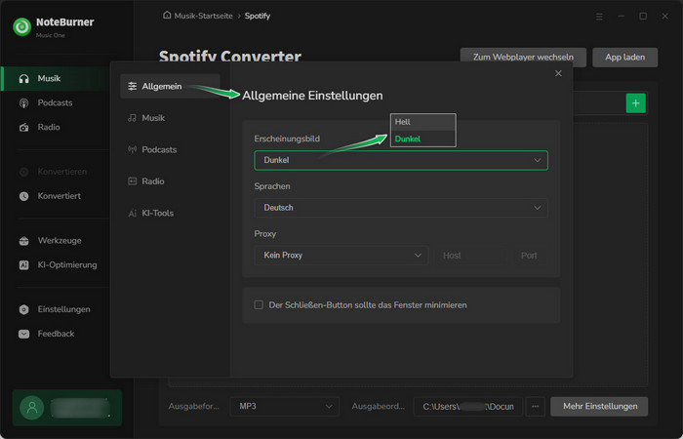
Task: Click the Erscheinungsbild label
Action: (x=287, y=139)
